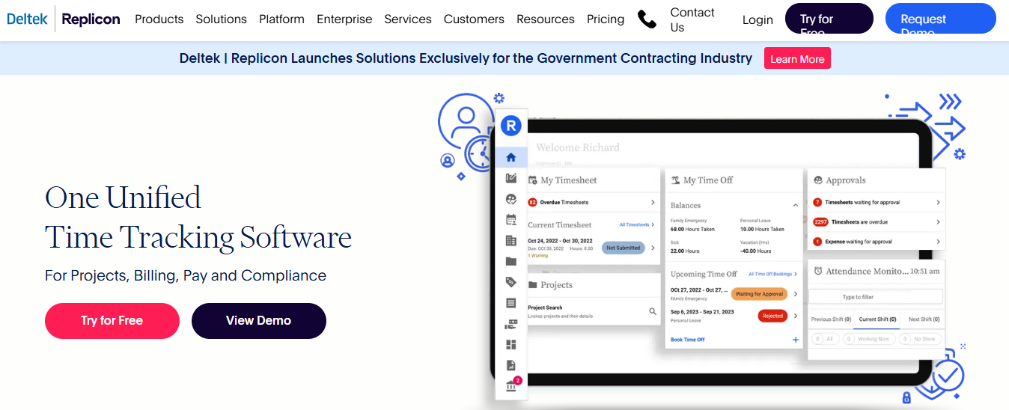Click the Type to filter field

pos(876,297)
